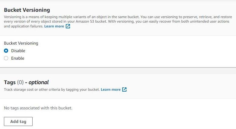236x129 pixels.
Task: Click the Tags section heading
Action: 10,82
